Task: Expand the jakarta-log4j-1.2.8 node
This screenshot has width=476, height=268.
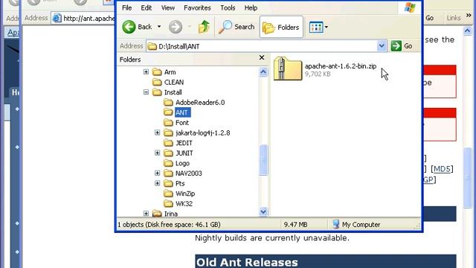Action: click(x=157, y=133)
